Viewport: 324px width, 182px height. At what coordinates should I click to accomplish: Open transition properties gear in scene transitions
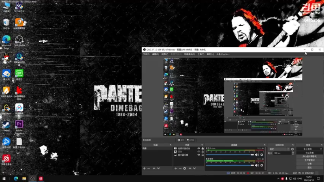[292, 149]
